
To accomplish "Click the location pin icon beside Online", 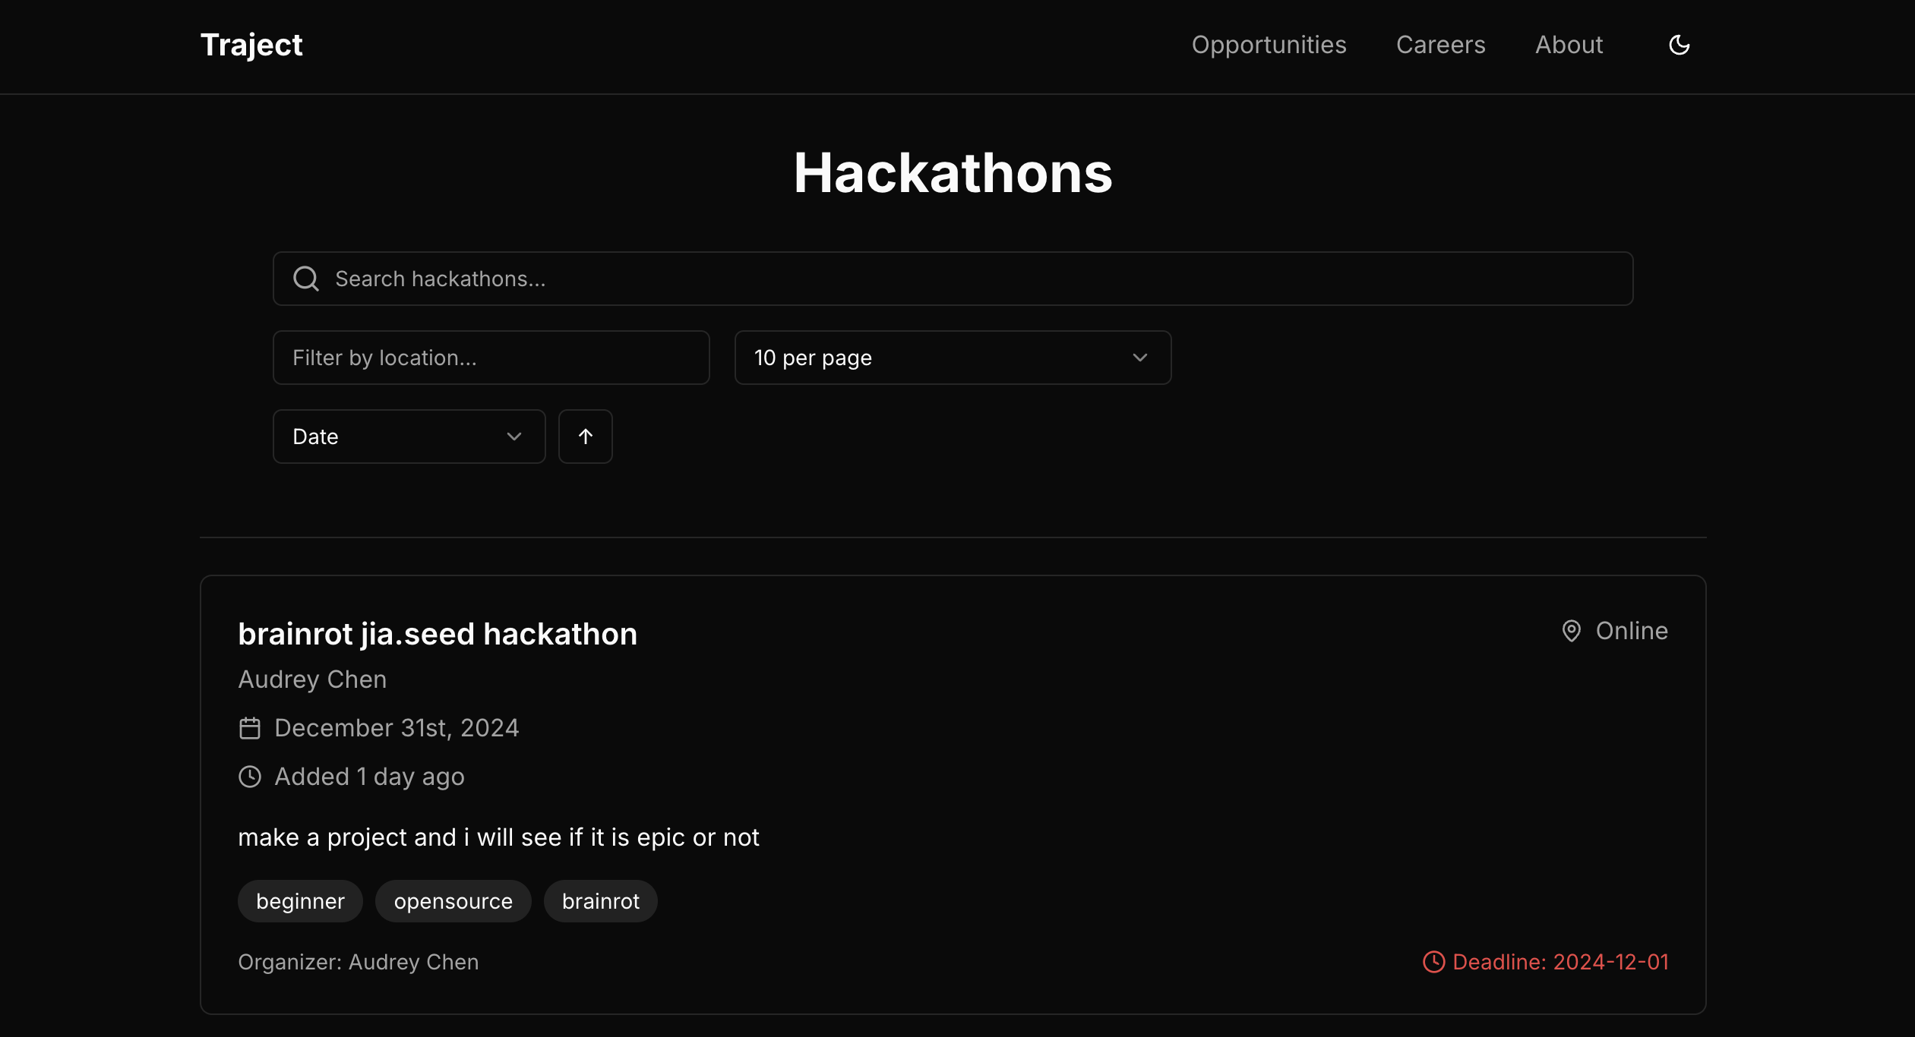I will [1571, 631].
